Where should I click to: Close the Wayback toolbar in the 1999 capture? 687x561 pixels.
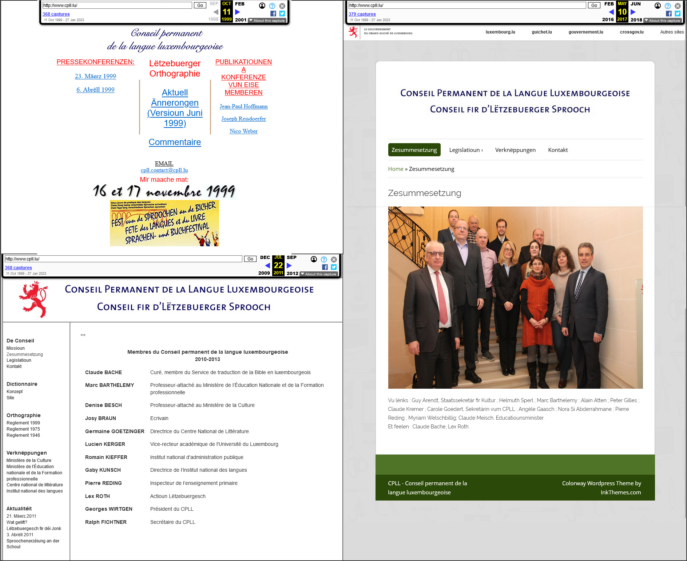[282, 6]
